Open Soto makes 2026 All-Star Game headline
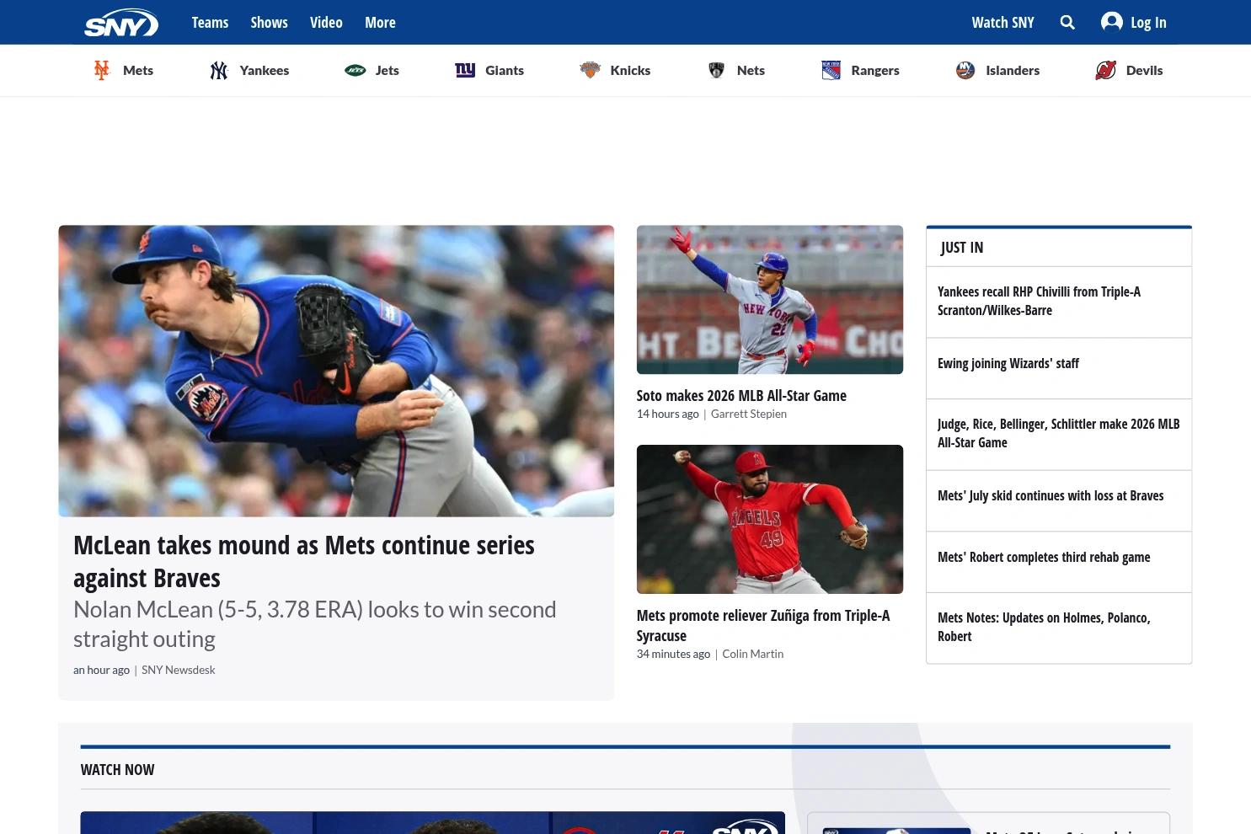Screen dimensions: 1251x834 point(741,395)
